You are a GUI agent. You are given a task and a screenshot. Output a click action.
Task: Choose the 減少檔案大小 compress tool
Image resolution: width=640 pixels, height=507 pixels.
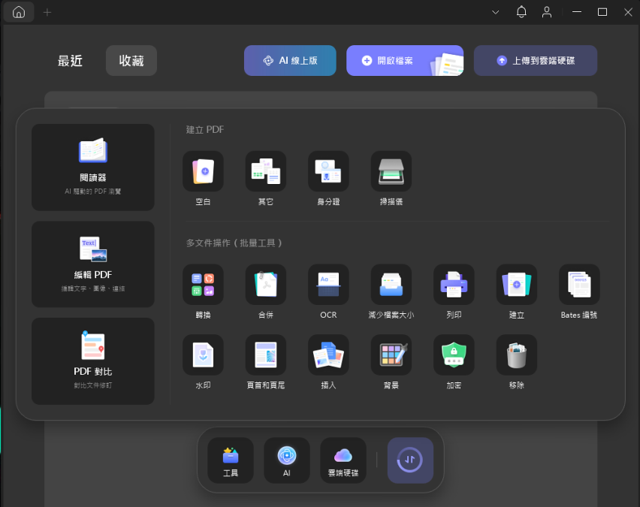pos(391,284)
